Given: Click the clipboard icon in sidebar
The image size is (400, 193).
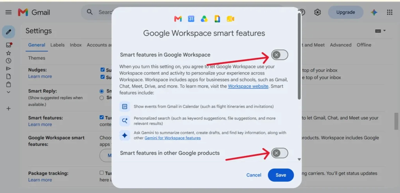Looking at the screenshot, I should pyautogui.click(x=9, y=84).
